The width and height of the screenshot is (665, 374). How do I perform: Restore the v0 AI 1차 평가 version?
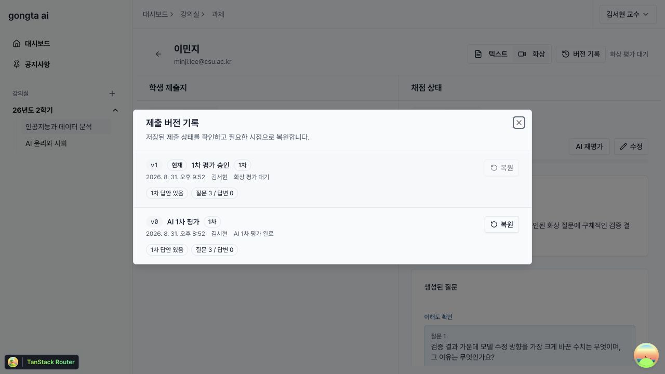click(x=501, y=224)
